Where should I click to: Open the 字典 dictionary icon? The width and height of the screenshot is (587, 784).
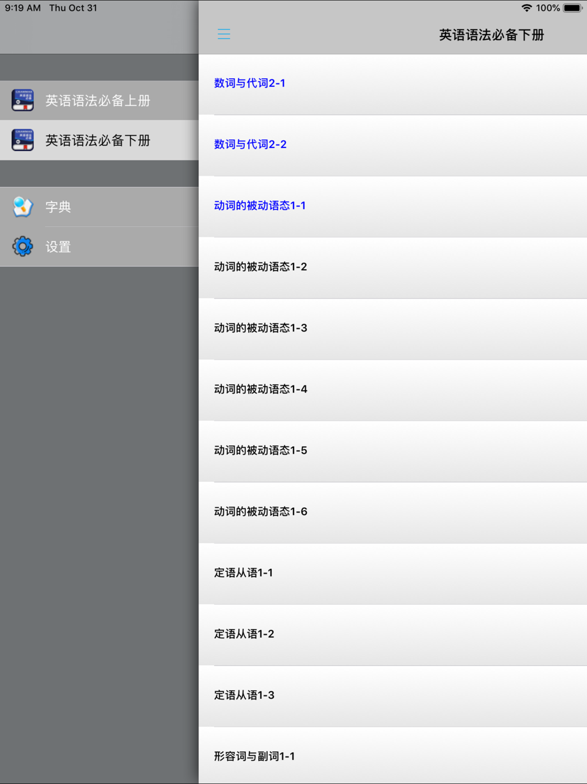click(23, 207)
